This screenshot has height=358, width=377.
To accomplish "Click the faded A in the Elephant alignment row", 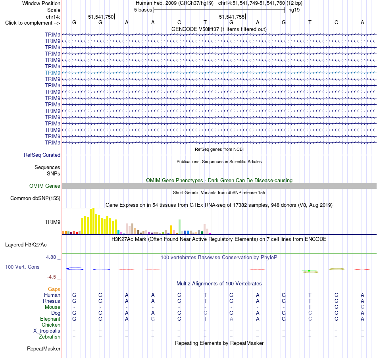I will click(231, 319).
